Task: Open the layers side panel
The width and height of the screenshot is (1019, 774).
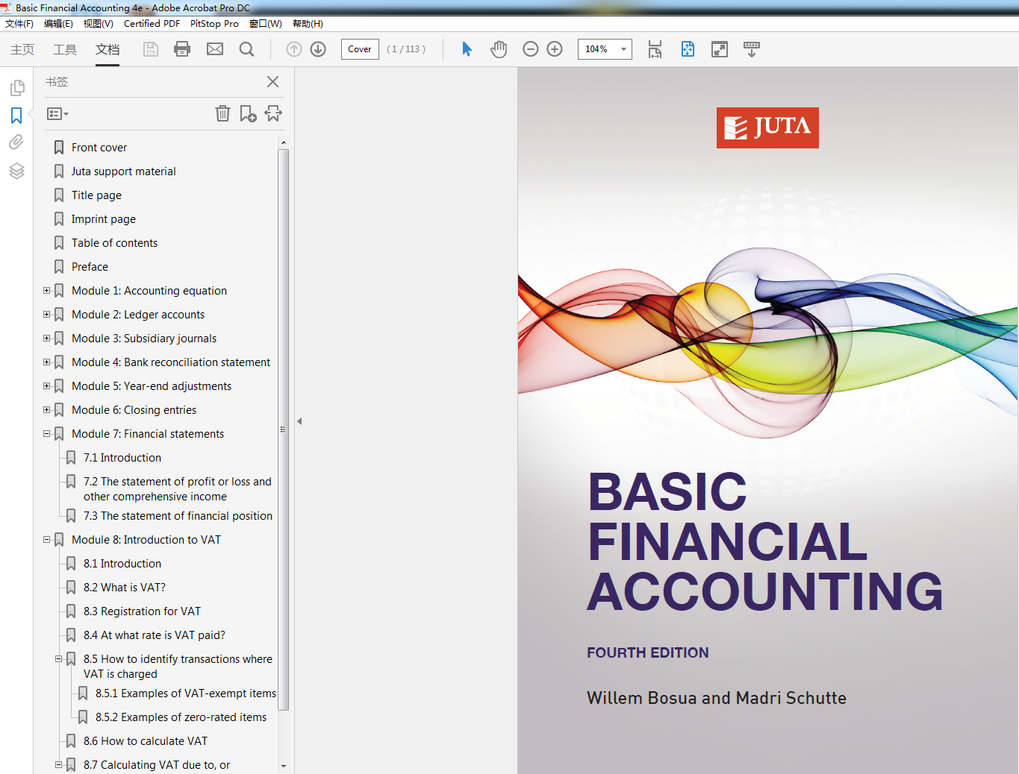Action: tap(16, 171)
